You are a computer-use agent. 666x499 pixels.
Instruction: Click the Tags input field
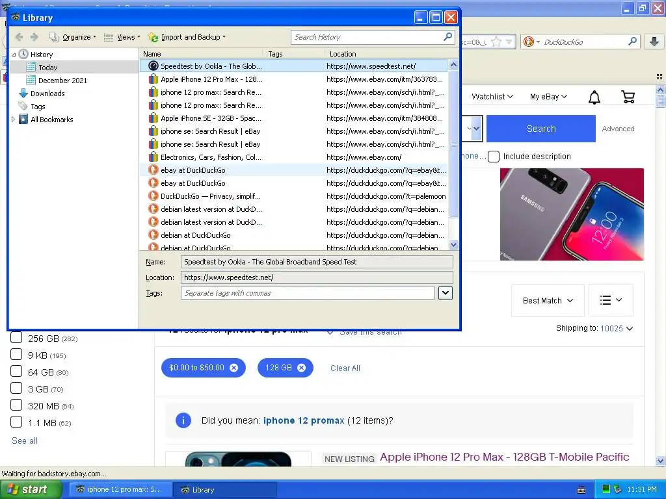click(x=308, y=293)
